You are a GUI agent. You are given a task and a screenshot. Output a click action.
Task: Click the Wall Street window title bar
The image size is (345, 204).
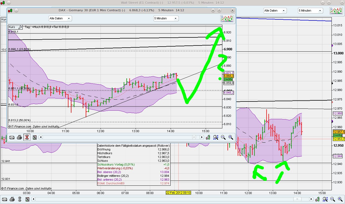pyautogui.click(x=172, y=3)
